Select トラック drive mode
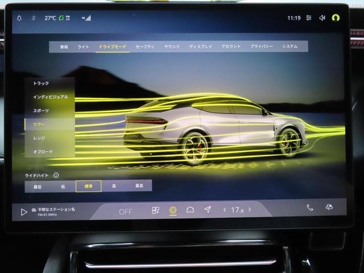This screenshot has height=273, width=364. tap(49, 84)
